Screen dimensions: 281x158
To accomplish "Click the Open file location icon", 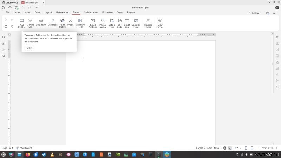I will (x=268, y=13).
